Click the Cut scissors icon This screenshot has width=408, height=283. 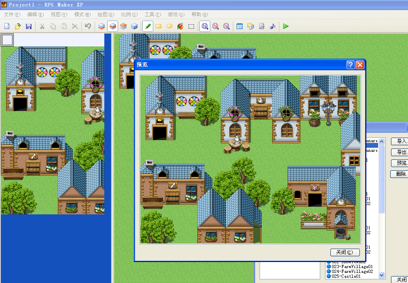click(x=42, y=26)
